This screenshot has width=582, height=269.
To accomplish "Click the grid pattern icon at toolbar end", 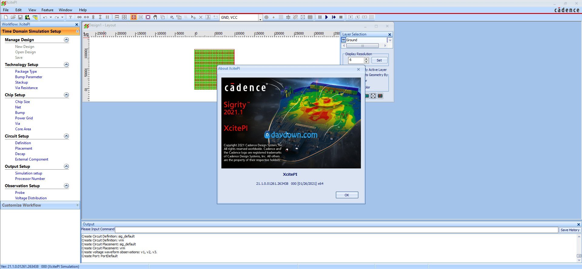I will (x=372, y=17).
